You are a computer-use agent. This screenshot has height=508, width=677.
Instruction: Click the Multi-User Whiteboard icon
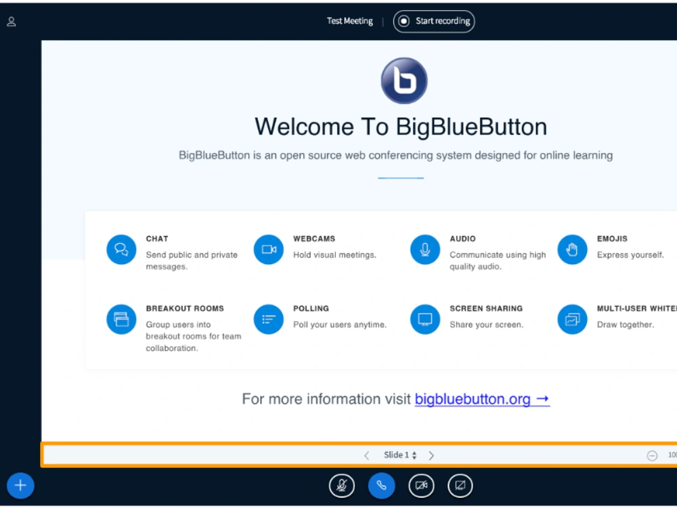tap(573, 319)
